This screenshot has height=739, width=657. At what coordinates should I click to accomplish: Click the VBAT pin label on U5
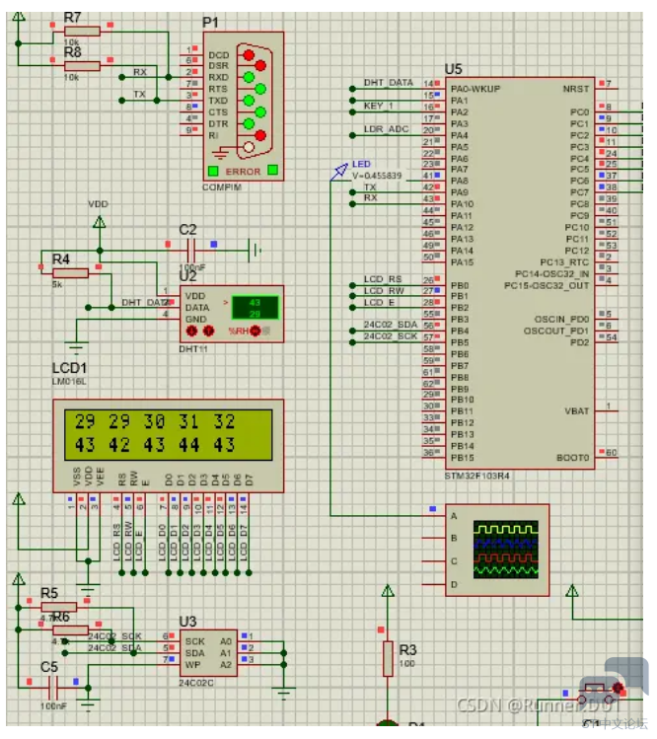pyautogui.click(x=577, y=411)
